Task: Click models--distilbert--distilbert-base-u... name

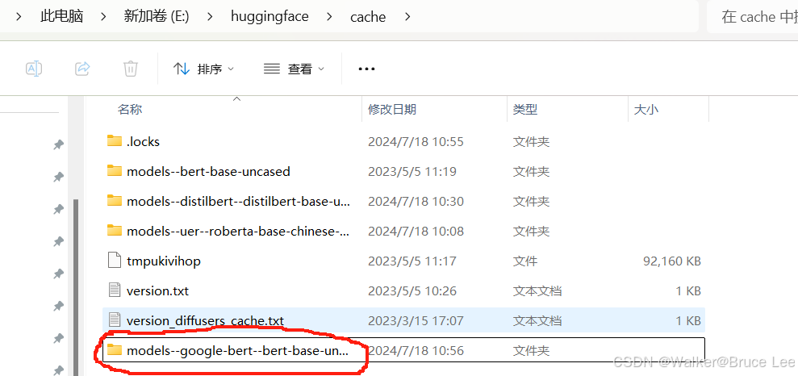Action: 238,202
